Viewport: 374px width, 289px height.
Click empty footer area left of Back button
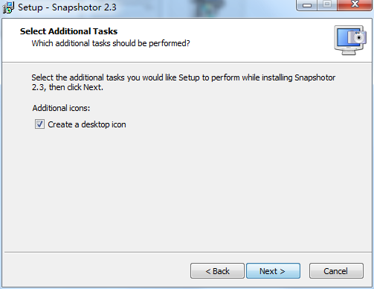click(97, 271)
